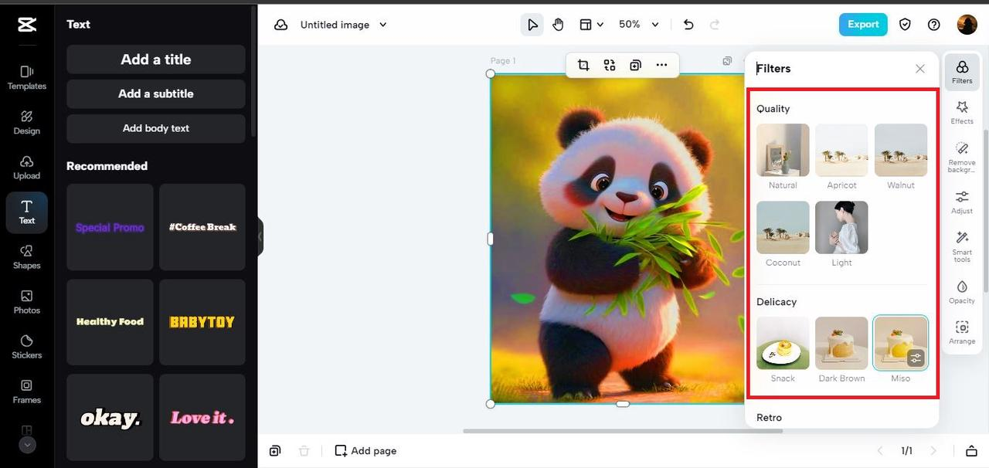Add a title text element
The width and height of the screenshot is (989, 468).
[x=156, y=59]
